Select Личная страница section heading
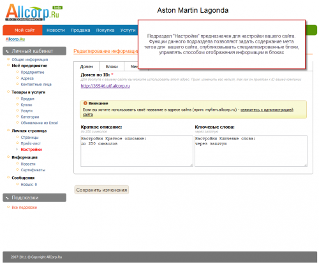Viewport: 319px width, 263px height. [29, 131]
